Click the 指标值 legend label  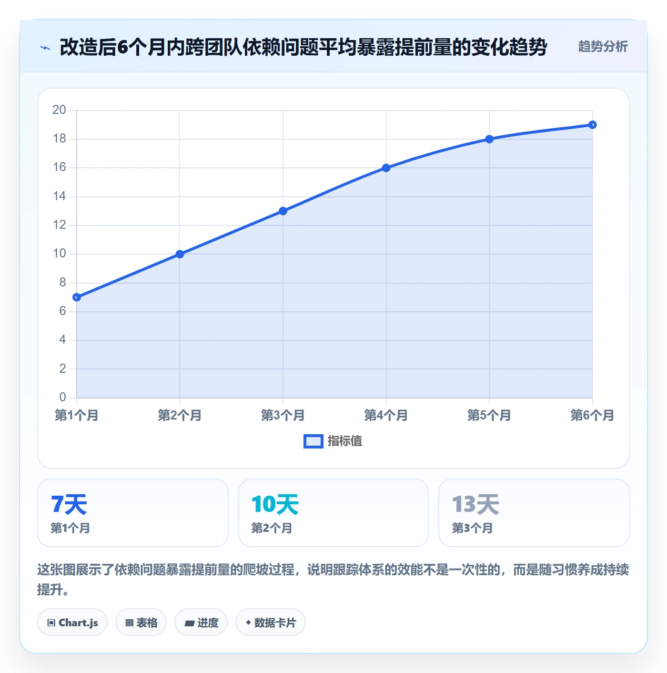click(345, 441)
